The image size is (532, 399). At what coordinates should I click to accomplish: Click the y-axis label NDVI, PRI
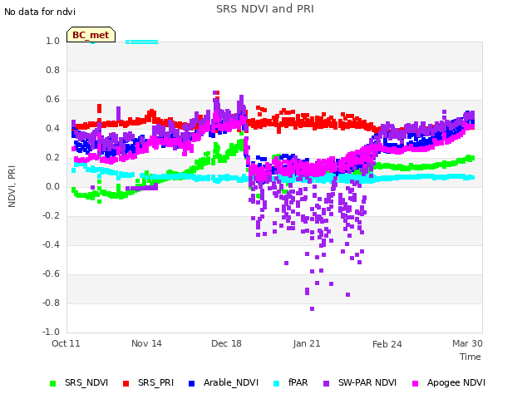(12, 186)
